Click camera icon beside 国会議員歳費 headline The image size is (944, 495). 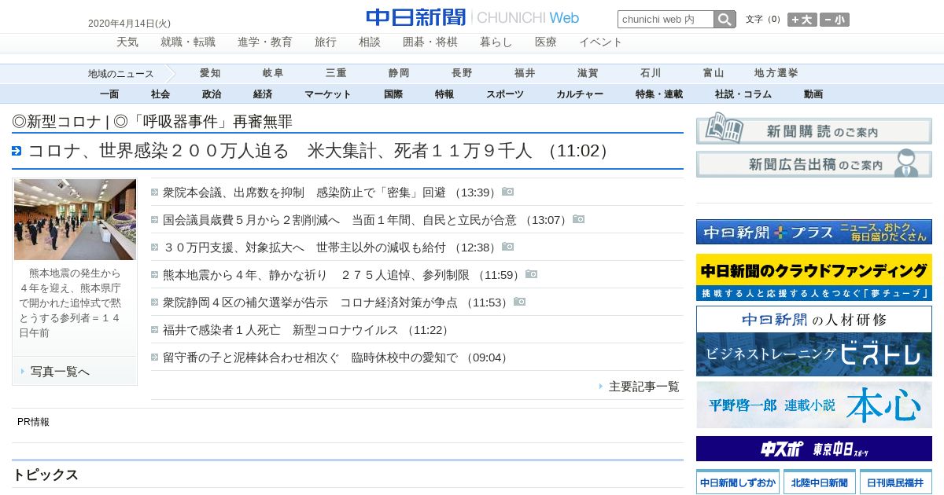point(579,219)
